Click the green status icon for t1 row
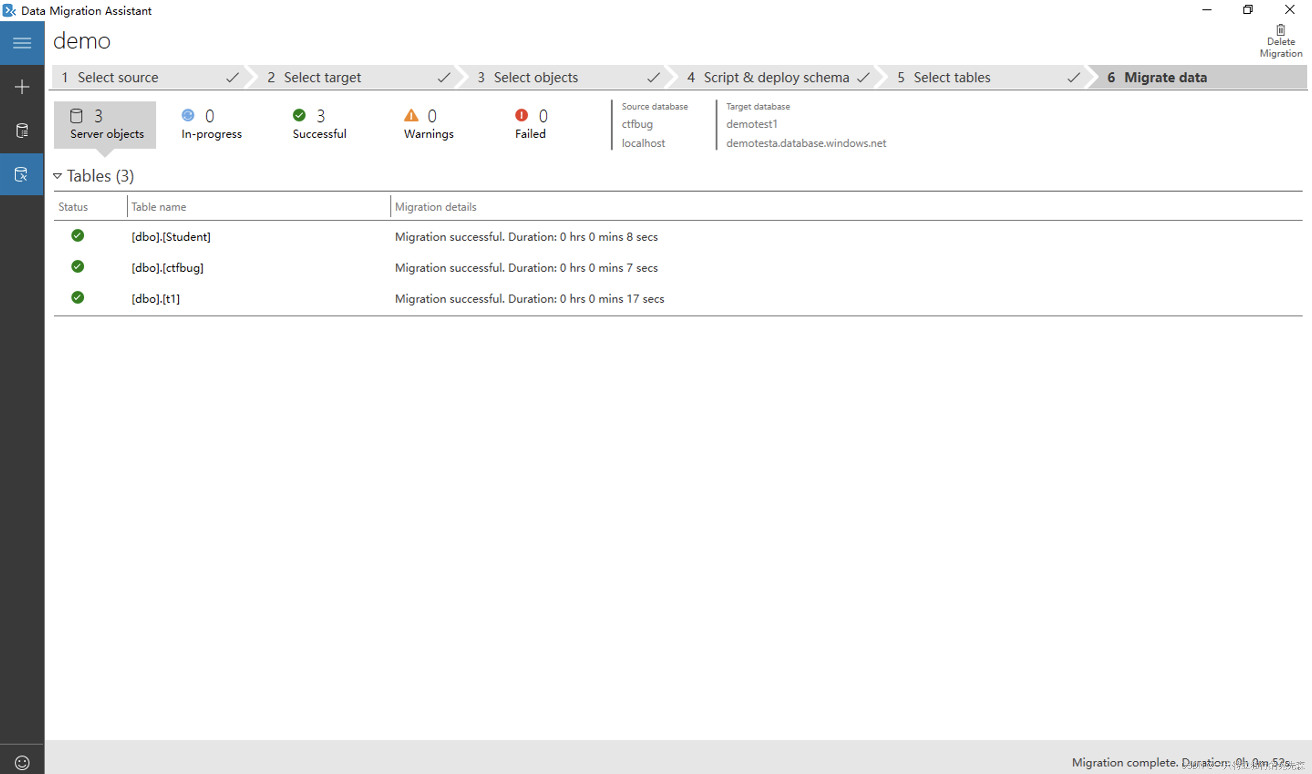Image resolution: width=1312 pixels, height=774 pixels. [x=77, y=297]
